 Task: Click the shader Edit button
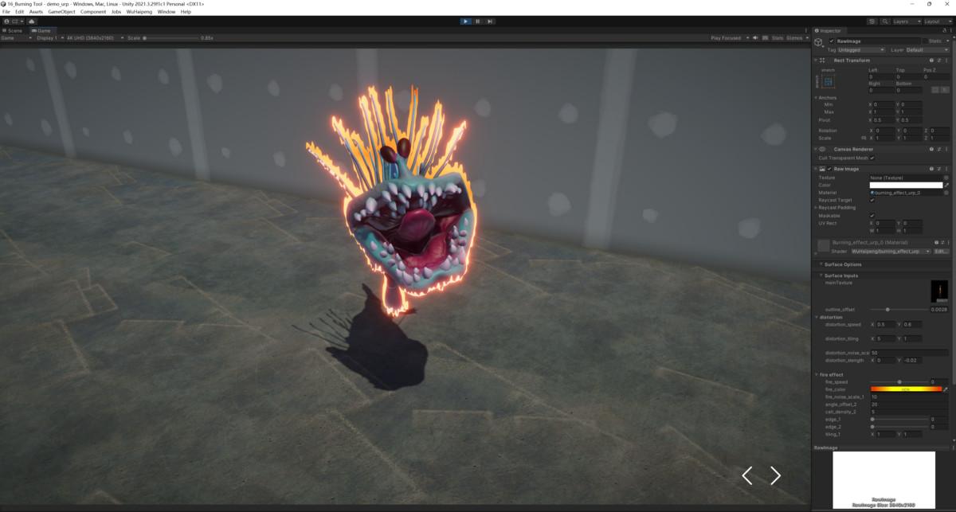pyautogui.click(x=940, y=251)
